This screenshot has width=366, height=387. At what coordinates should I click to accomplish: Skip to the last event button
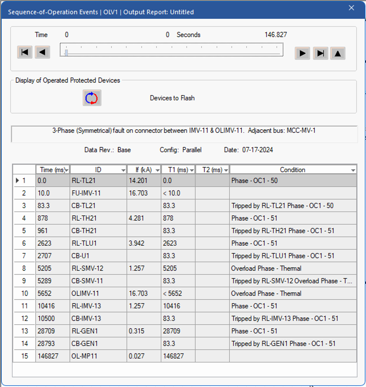pyautogui.click(x=320, y=53)
